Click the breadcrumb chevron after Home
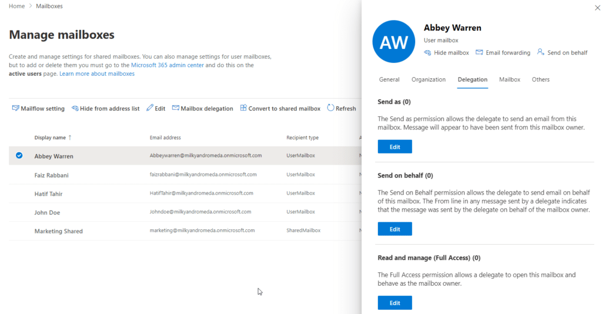The width and height of the screenshot is (602, 314). (x=31, y=6)
